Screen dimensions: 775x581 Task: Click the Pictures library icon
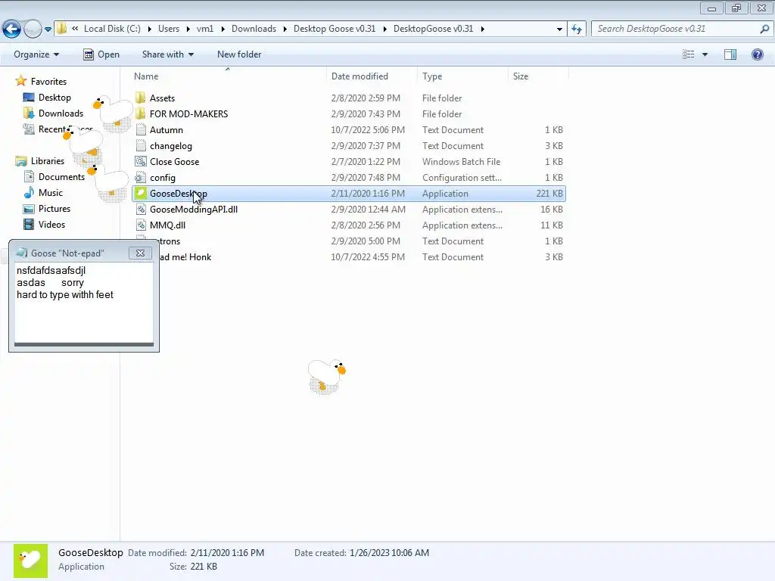click(x=29, y=209)
